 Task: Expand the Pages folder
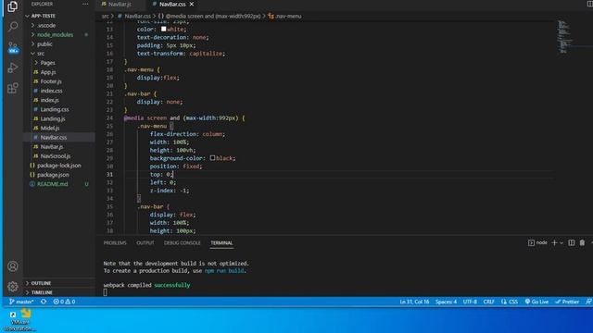[47, 63]
